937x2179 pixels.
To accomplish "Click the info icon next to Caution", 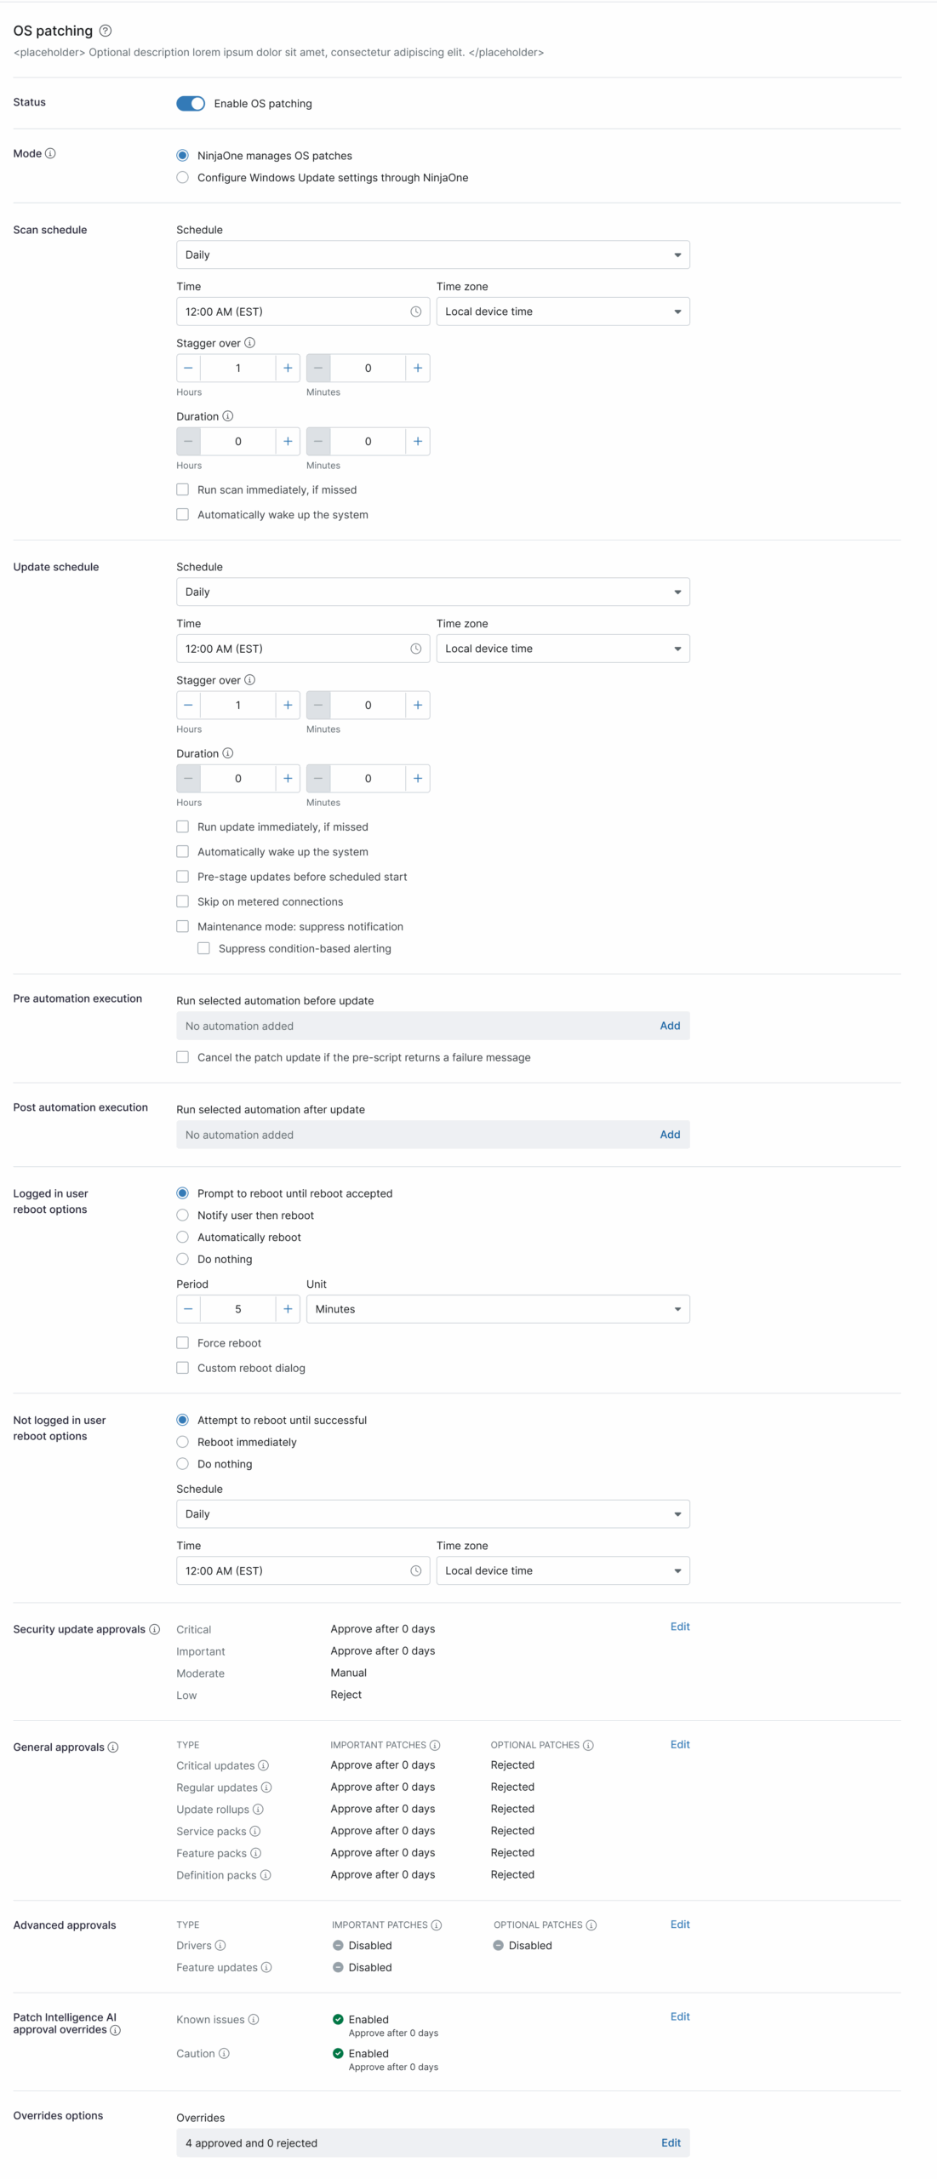I will point(224,2053).
